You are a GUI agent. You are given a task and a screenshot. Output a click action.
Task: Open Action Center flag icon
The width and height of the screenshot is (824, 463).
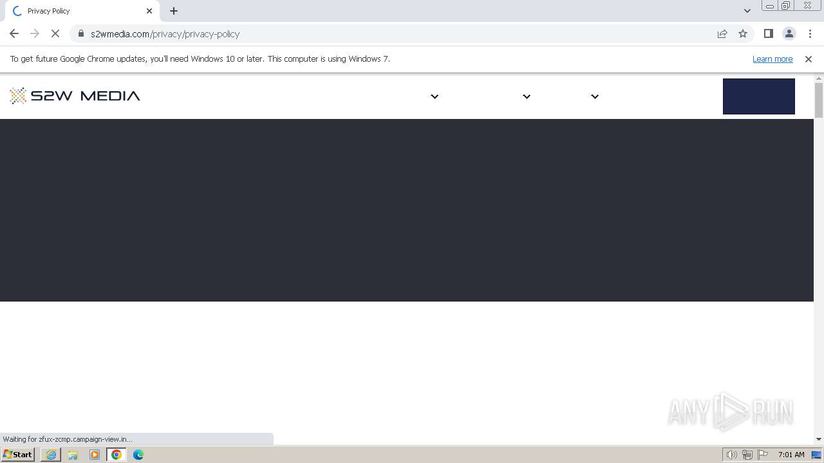[763, 455]
